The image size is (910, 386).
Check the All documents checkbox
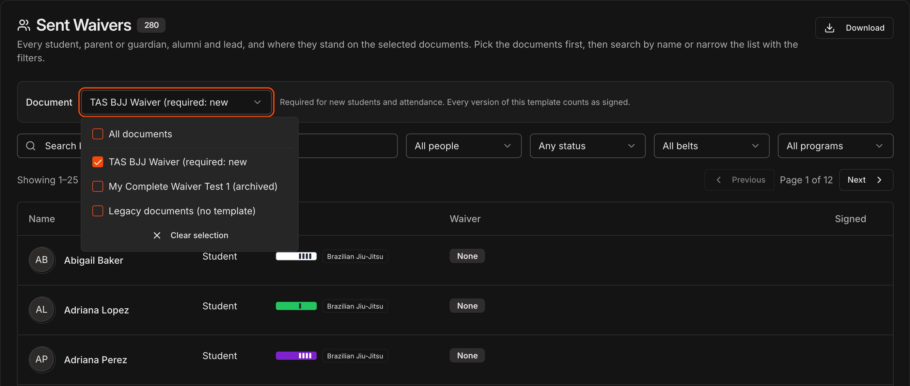pos(97,134)
